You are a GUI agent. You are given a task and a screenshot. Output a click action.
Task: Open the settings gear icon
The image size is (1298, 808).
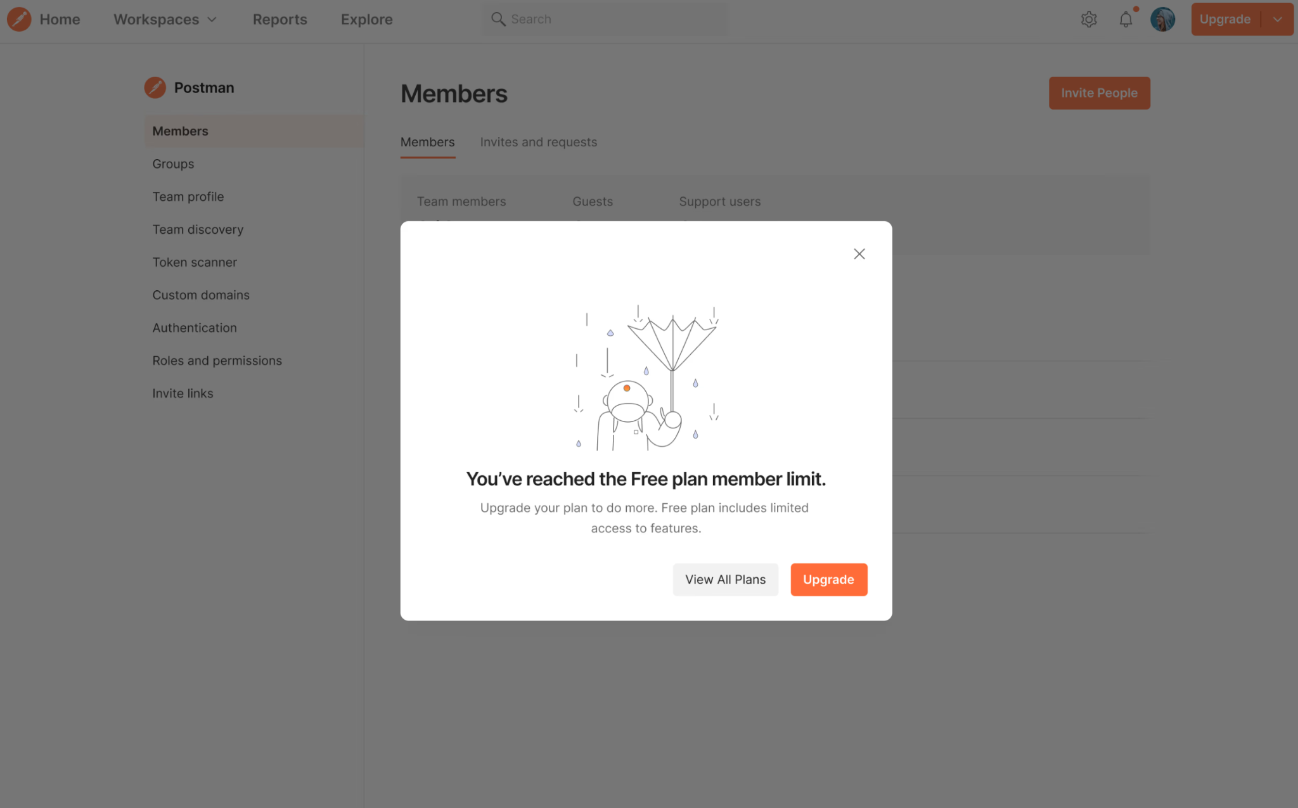point(1089,19)
